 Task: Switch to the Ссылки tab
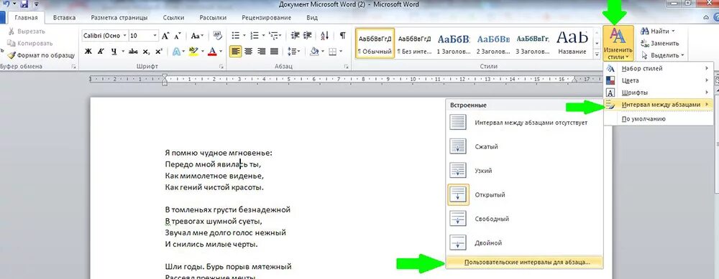pyautogui.click(x=174, y=18)
